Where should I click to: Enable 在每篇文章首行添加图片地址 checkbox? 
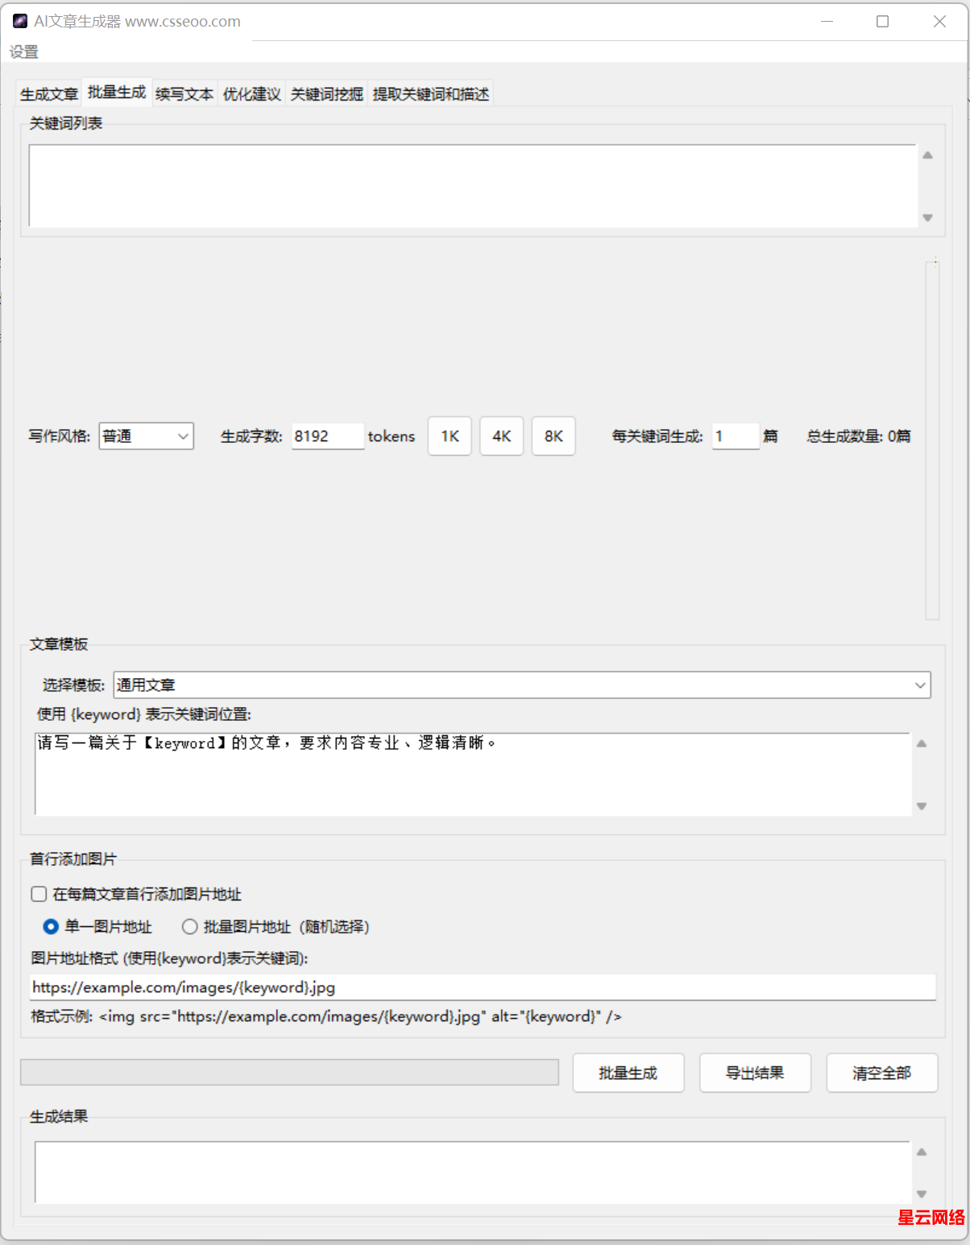(x=39, y=894)
